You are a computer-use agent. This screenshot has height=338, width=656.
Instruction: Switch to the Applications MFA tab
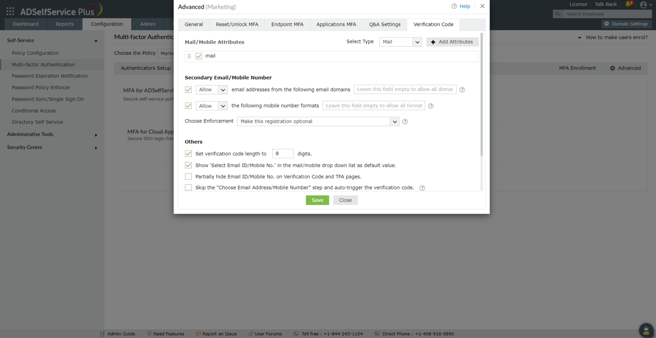(x=336, y=25)
